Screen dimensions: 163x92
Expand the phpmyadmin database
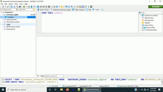[x=3, y=29]
